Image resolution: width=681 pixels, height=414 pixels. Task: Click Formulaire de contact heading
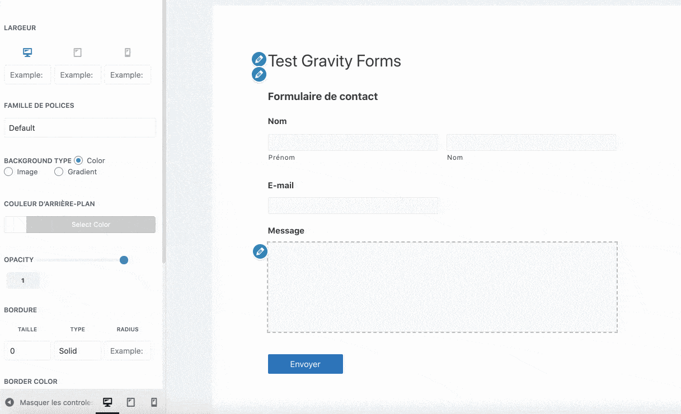pos(323,97)
